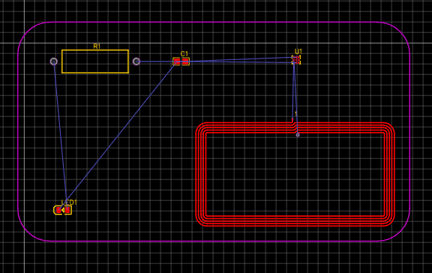Viewport: 432px width, 273px height.
Task: Click the right through-hole pad of R1
Action: 136,61
